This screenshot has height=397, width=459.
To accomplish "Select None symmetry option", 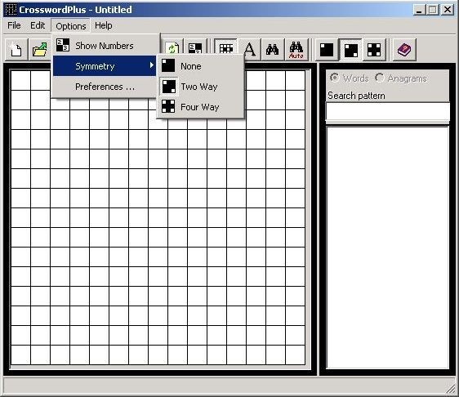I will tap(201, 66).
